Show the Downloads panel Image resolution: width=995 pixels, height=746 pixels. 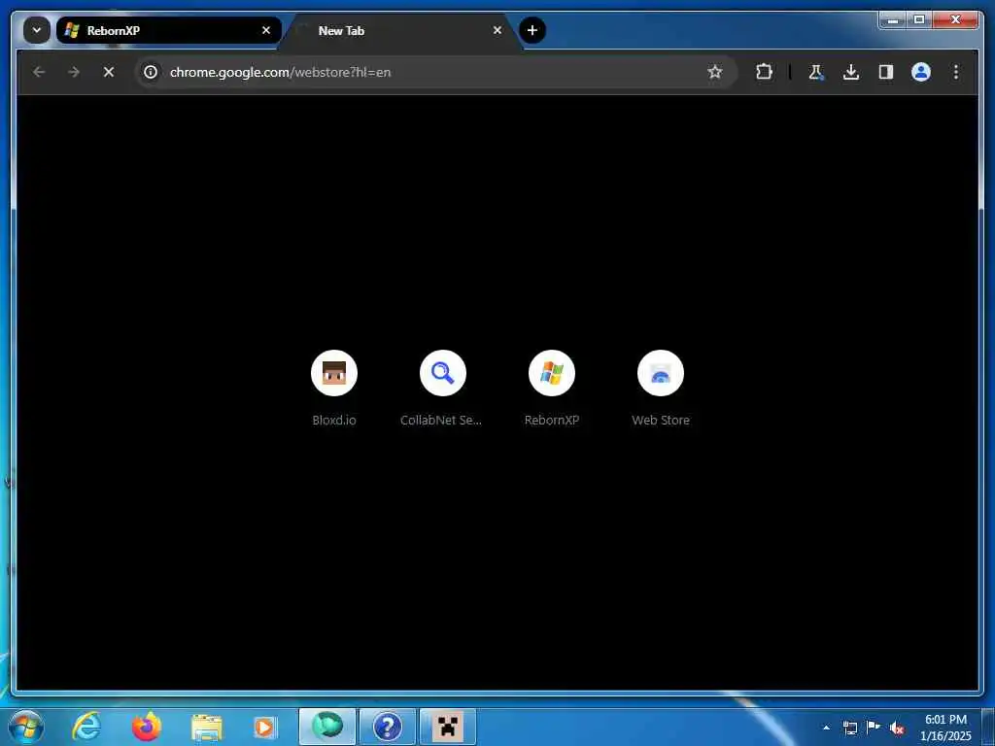pyautogui.click(x=851, y=72)
